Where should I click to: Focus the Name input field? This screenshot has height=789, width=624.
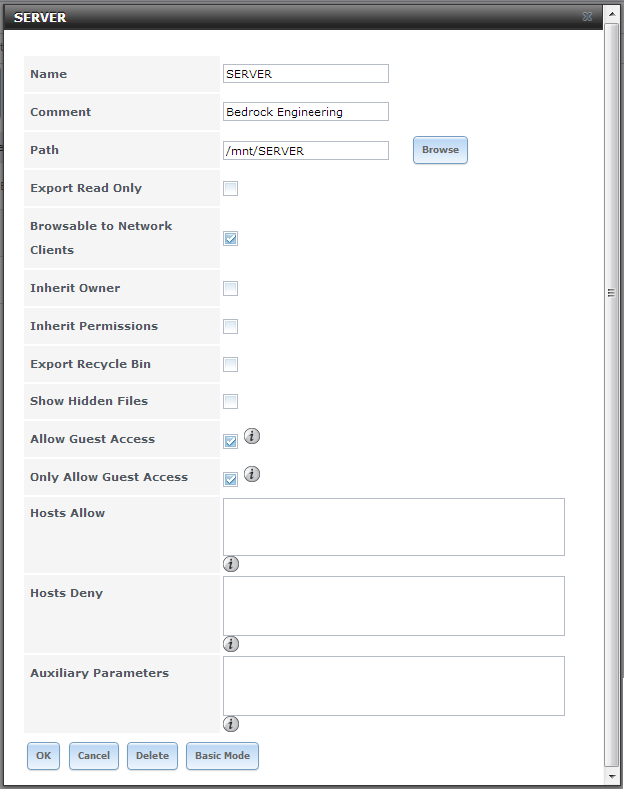click(x=306, y=74)
